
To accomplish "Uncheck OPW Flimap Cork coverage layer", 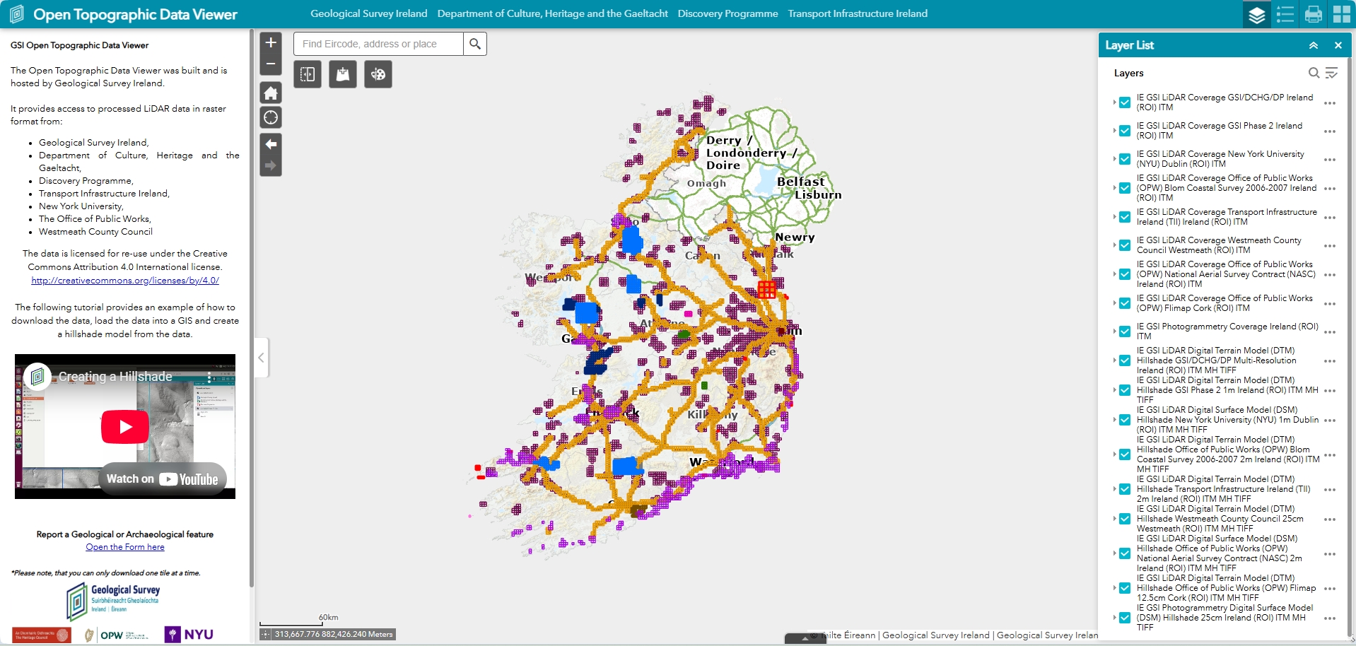I will pyautogui.click(x=1125, y=303).
